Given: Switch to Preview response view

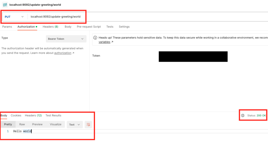Looking at the screenshot, I should pos(37,124).
